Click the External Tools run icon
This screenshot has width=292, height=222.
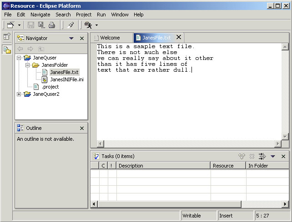88,25
